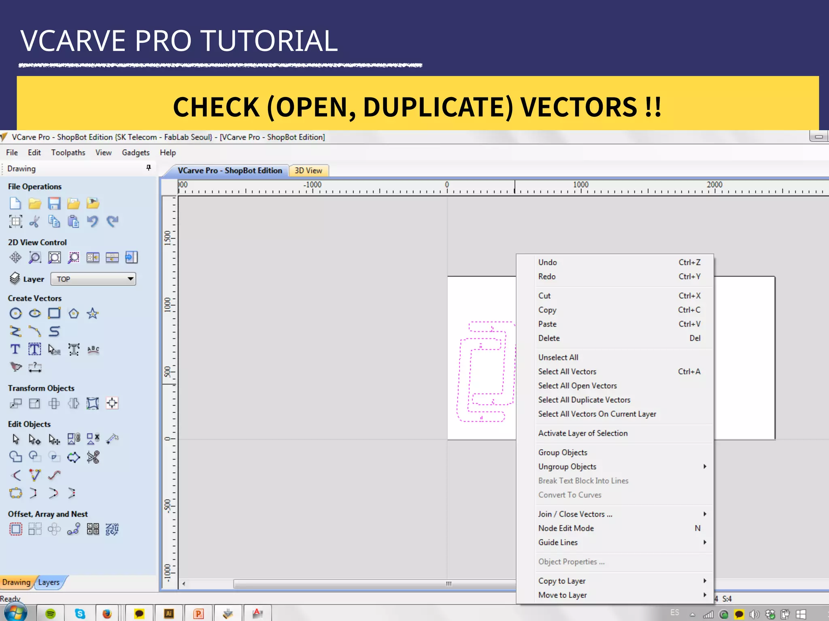This screenshot has width=829, height=621.
Task: Click the Text on Curve icon
Action: (x=93, y=349)
